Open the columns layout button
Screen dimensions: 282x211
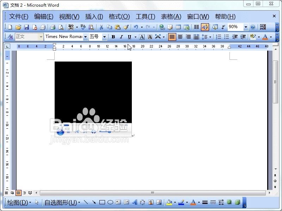[196, 27]
